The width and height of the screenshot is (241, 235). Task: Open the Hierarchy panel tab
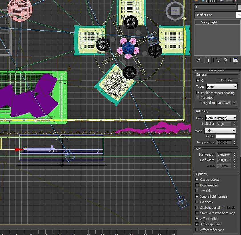pyautogui.click(x=212, y=1)
